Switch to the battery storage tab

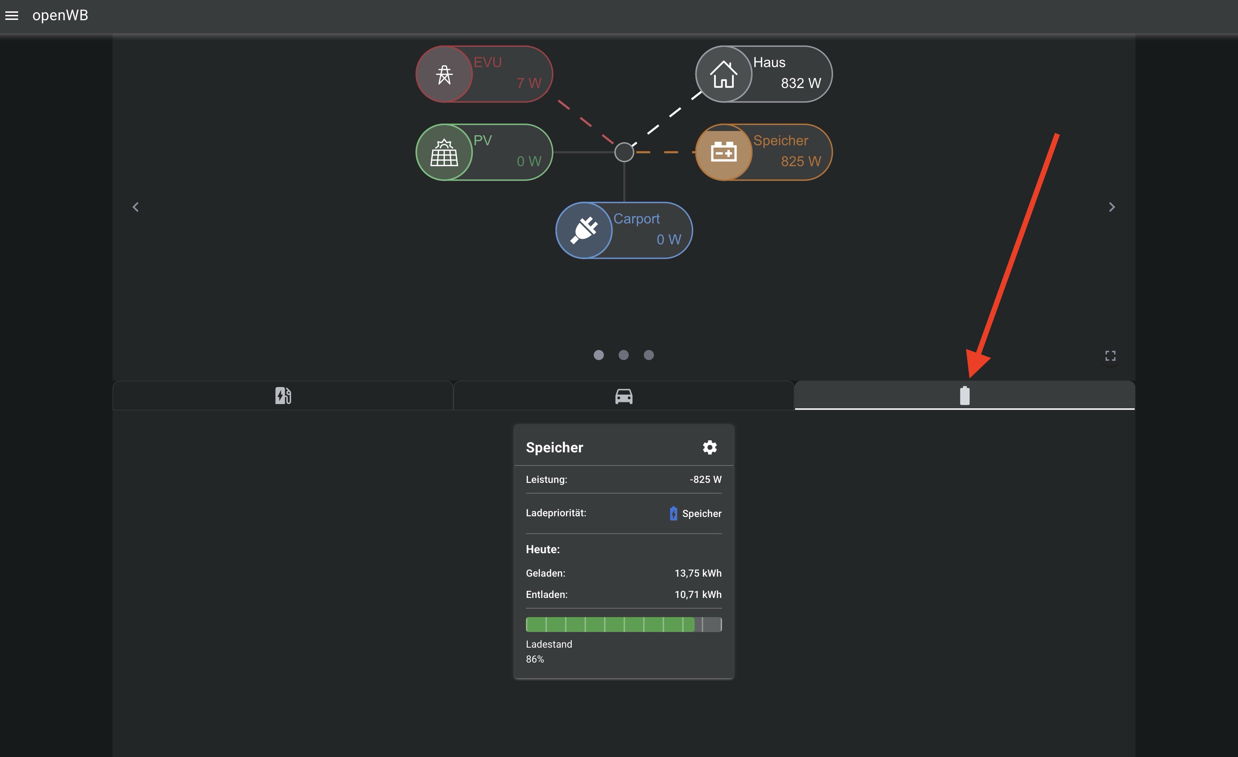tap(964, 396)
